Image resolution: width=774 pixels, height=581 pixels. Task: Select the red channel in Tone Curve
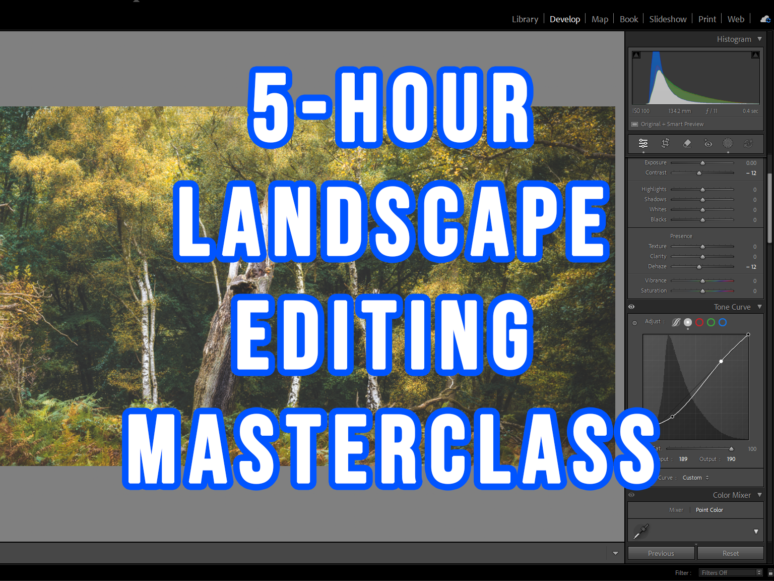point(699,322)
